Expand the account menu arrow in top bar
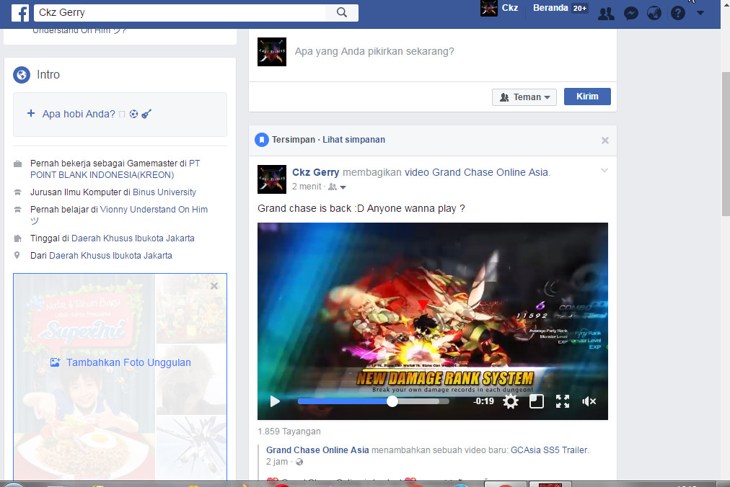730x487 pixels. click(700, 13)
